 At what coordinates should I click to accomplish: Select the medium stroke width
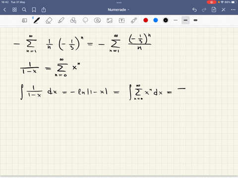tap(185, 20)
